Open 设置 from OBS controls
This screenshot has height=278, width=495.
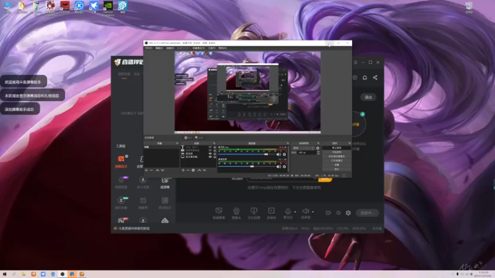pos(337,164)
